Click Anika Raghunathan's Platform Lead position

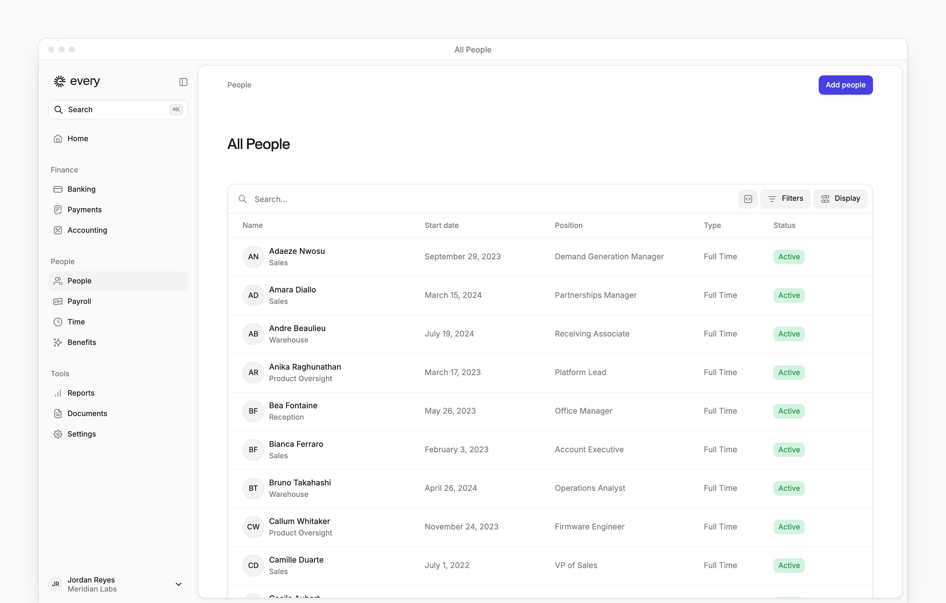pos(580,372)
